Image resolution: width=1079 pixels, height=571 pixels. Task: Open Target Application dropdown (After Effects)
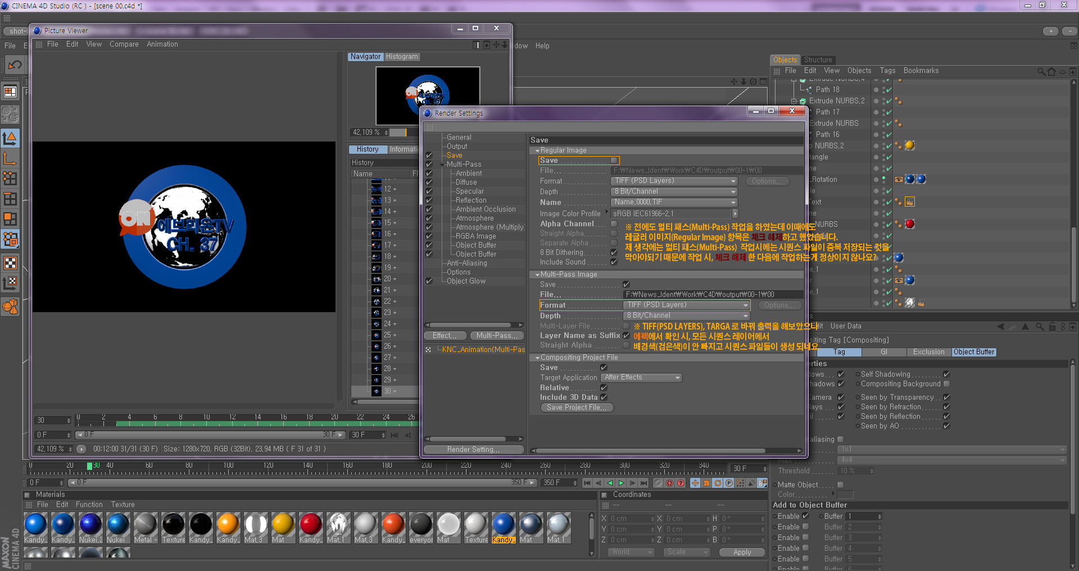click(641, 378)
